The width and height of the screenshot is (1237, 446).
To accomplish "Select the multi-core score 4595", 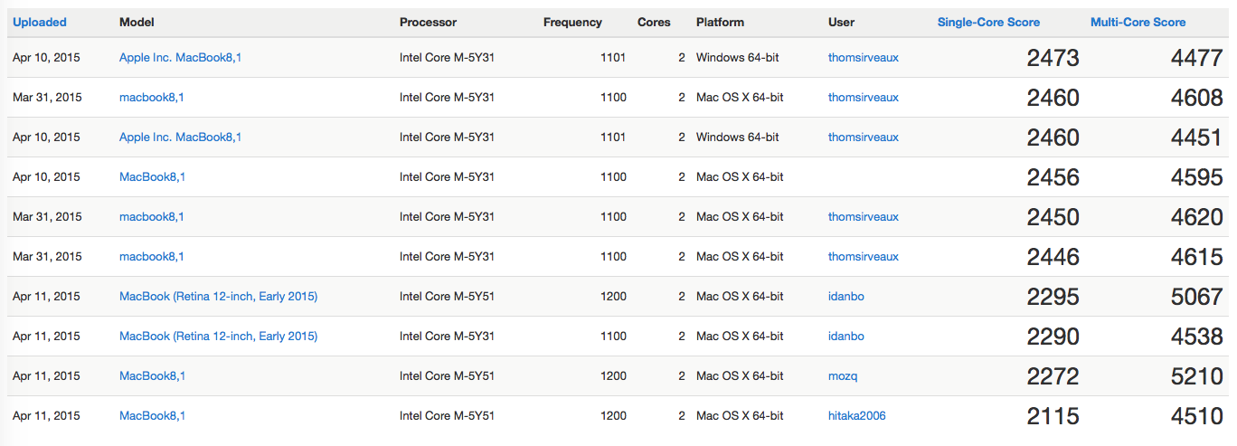I will 1197,177.
